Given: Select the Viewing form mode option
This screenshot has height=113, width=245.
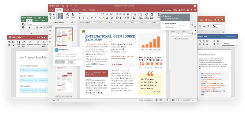Looking at the screenshot, I should [x=175, y=25].
